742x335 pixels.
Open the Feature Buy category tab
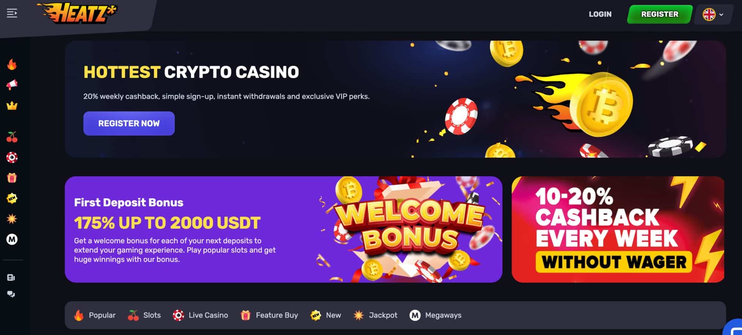(269, 315)
